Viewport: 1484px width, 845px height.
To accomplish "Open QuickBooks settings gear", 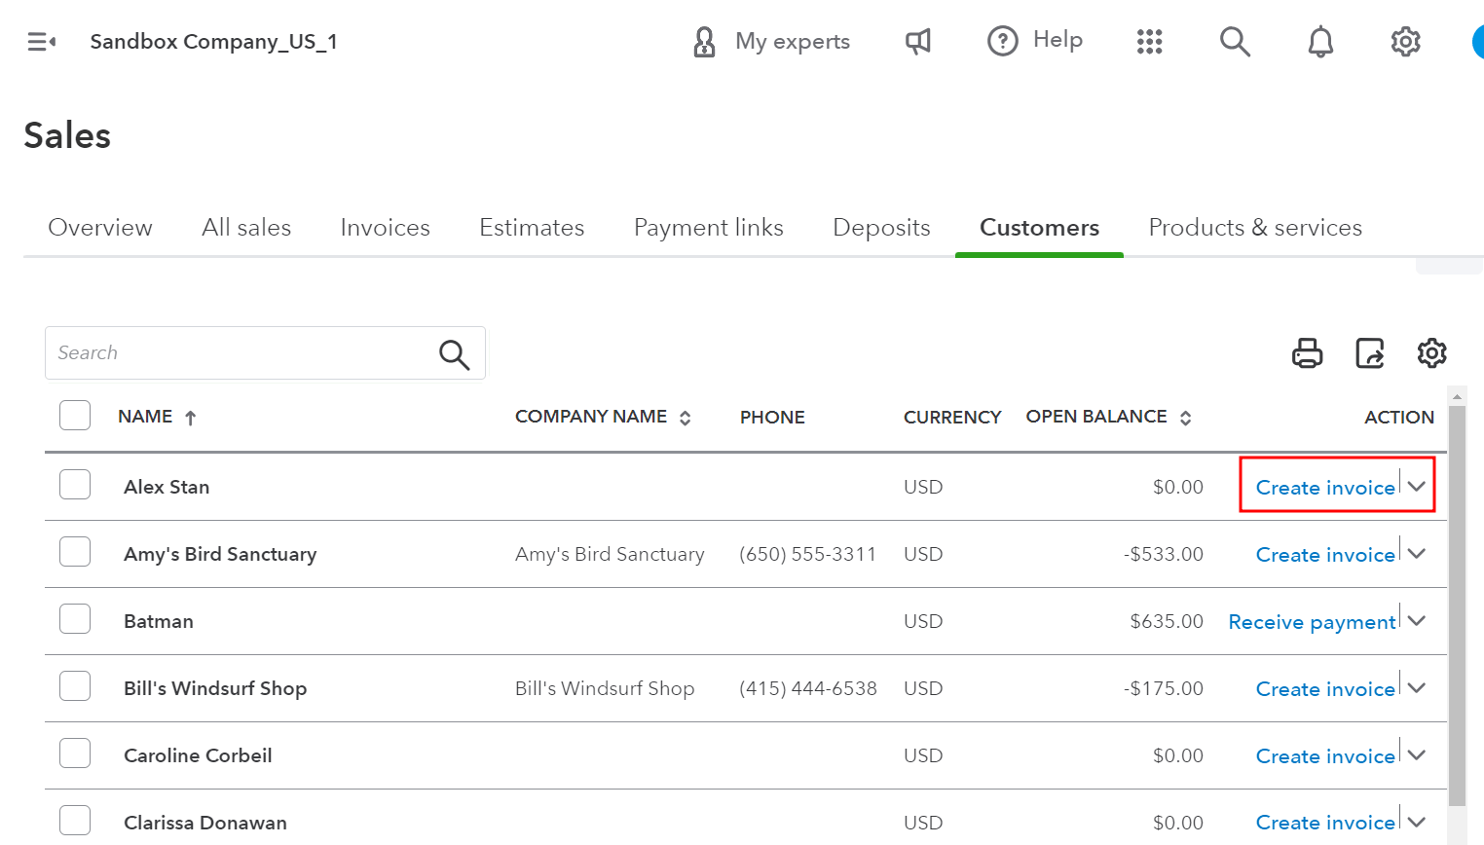I will pyautogui.click(x=1405, y=41).
